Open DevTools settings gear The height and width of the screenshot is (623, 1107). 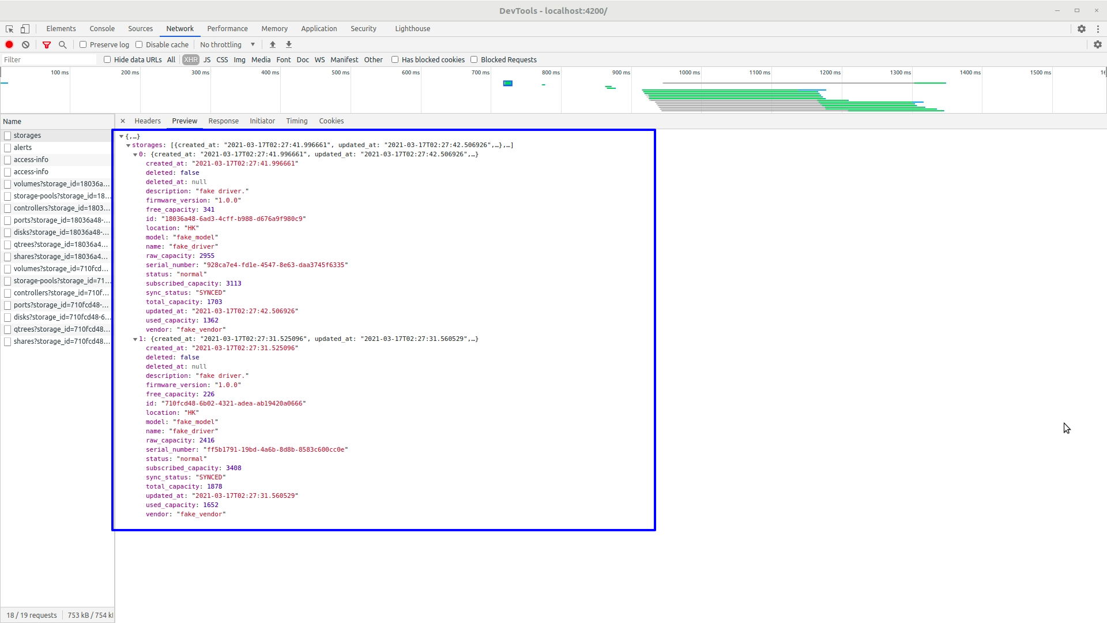click(1082, 28)
